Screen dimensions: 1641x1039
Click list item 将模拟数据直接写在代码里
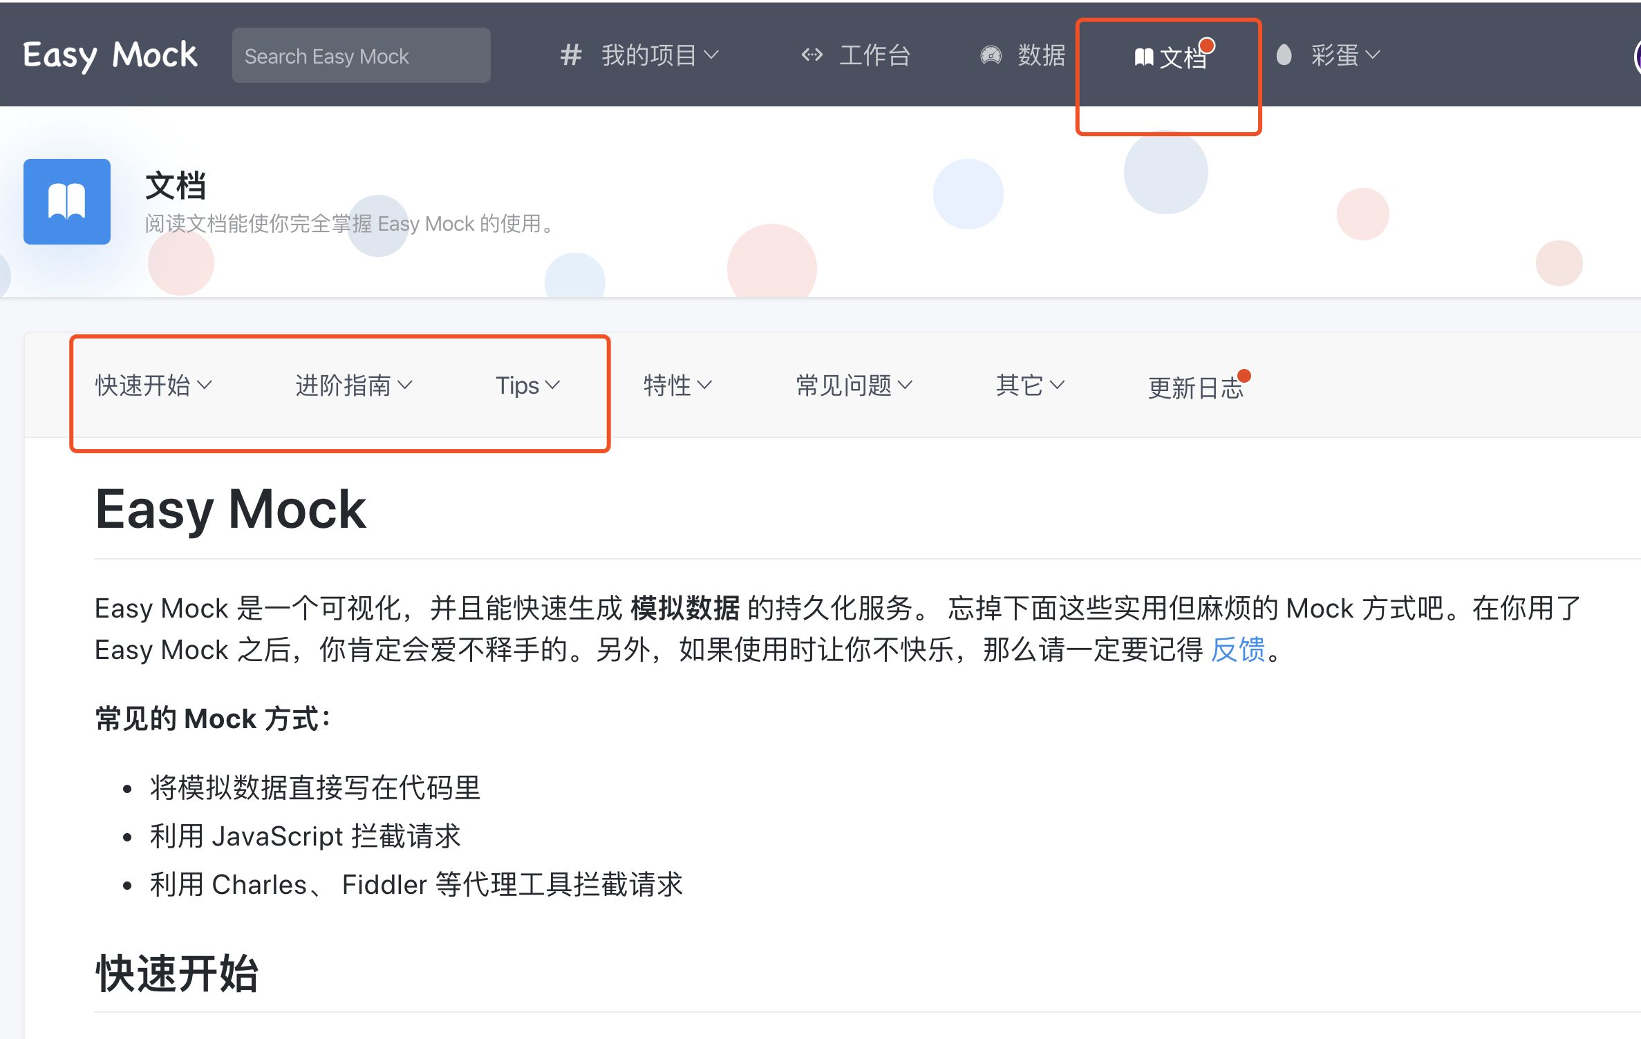point(315,788)
